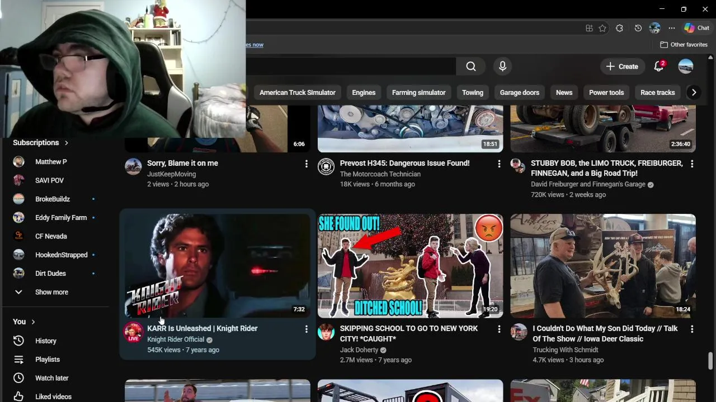This screenshot has height=402, width=716.
Task: Select Farming simulator chip
Action: [x=419, y=93]
